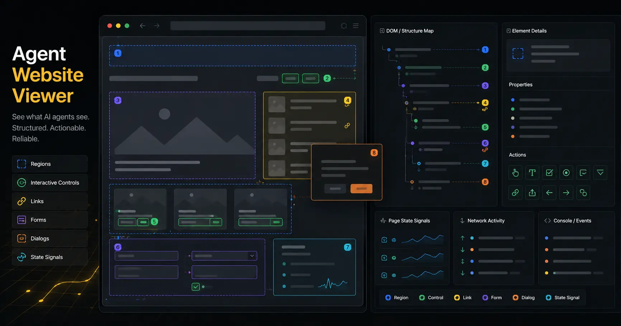Click the circular icon beside the address bar
Image resolution: width=621 pixels, height=326 pixels.
[x=344, y=26]
